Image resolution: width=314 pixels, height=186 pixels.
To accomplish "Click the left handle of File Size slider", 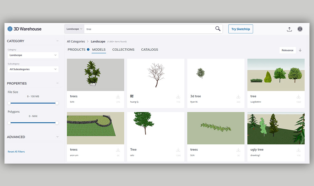I will [x=9, y=103].
